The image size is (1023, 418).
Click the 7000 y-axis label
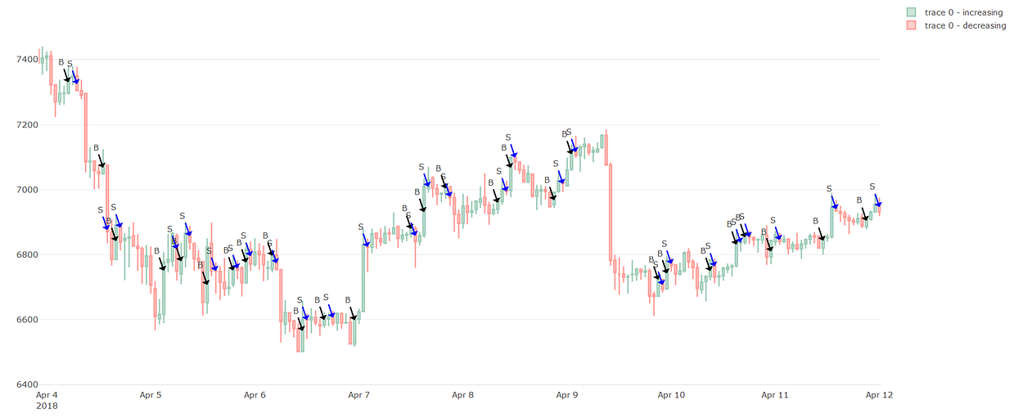click(26, 190)
